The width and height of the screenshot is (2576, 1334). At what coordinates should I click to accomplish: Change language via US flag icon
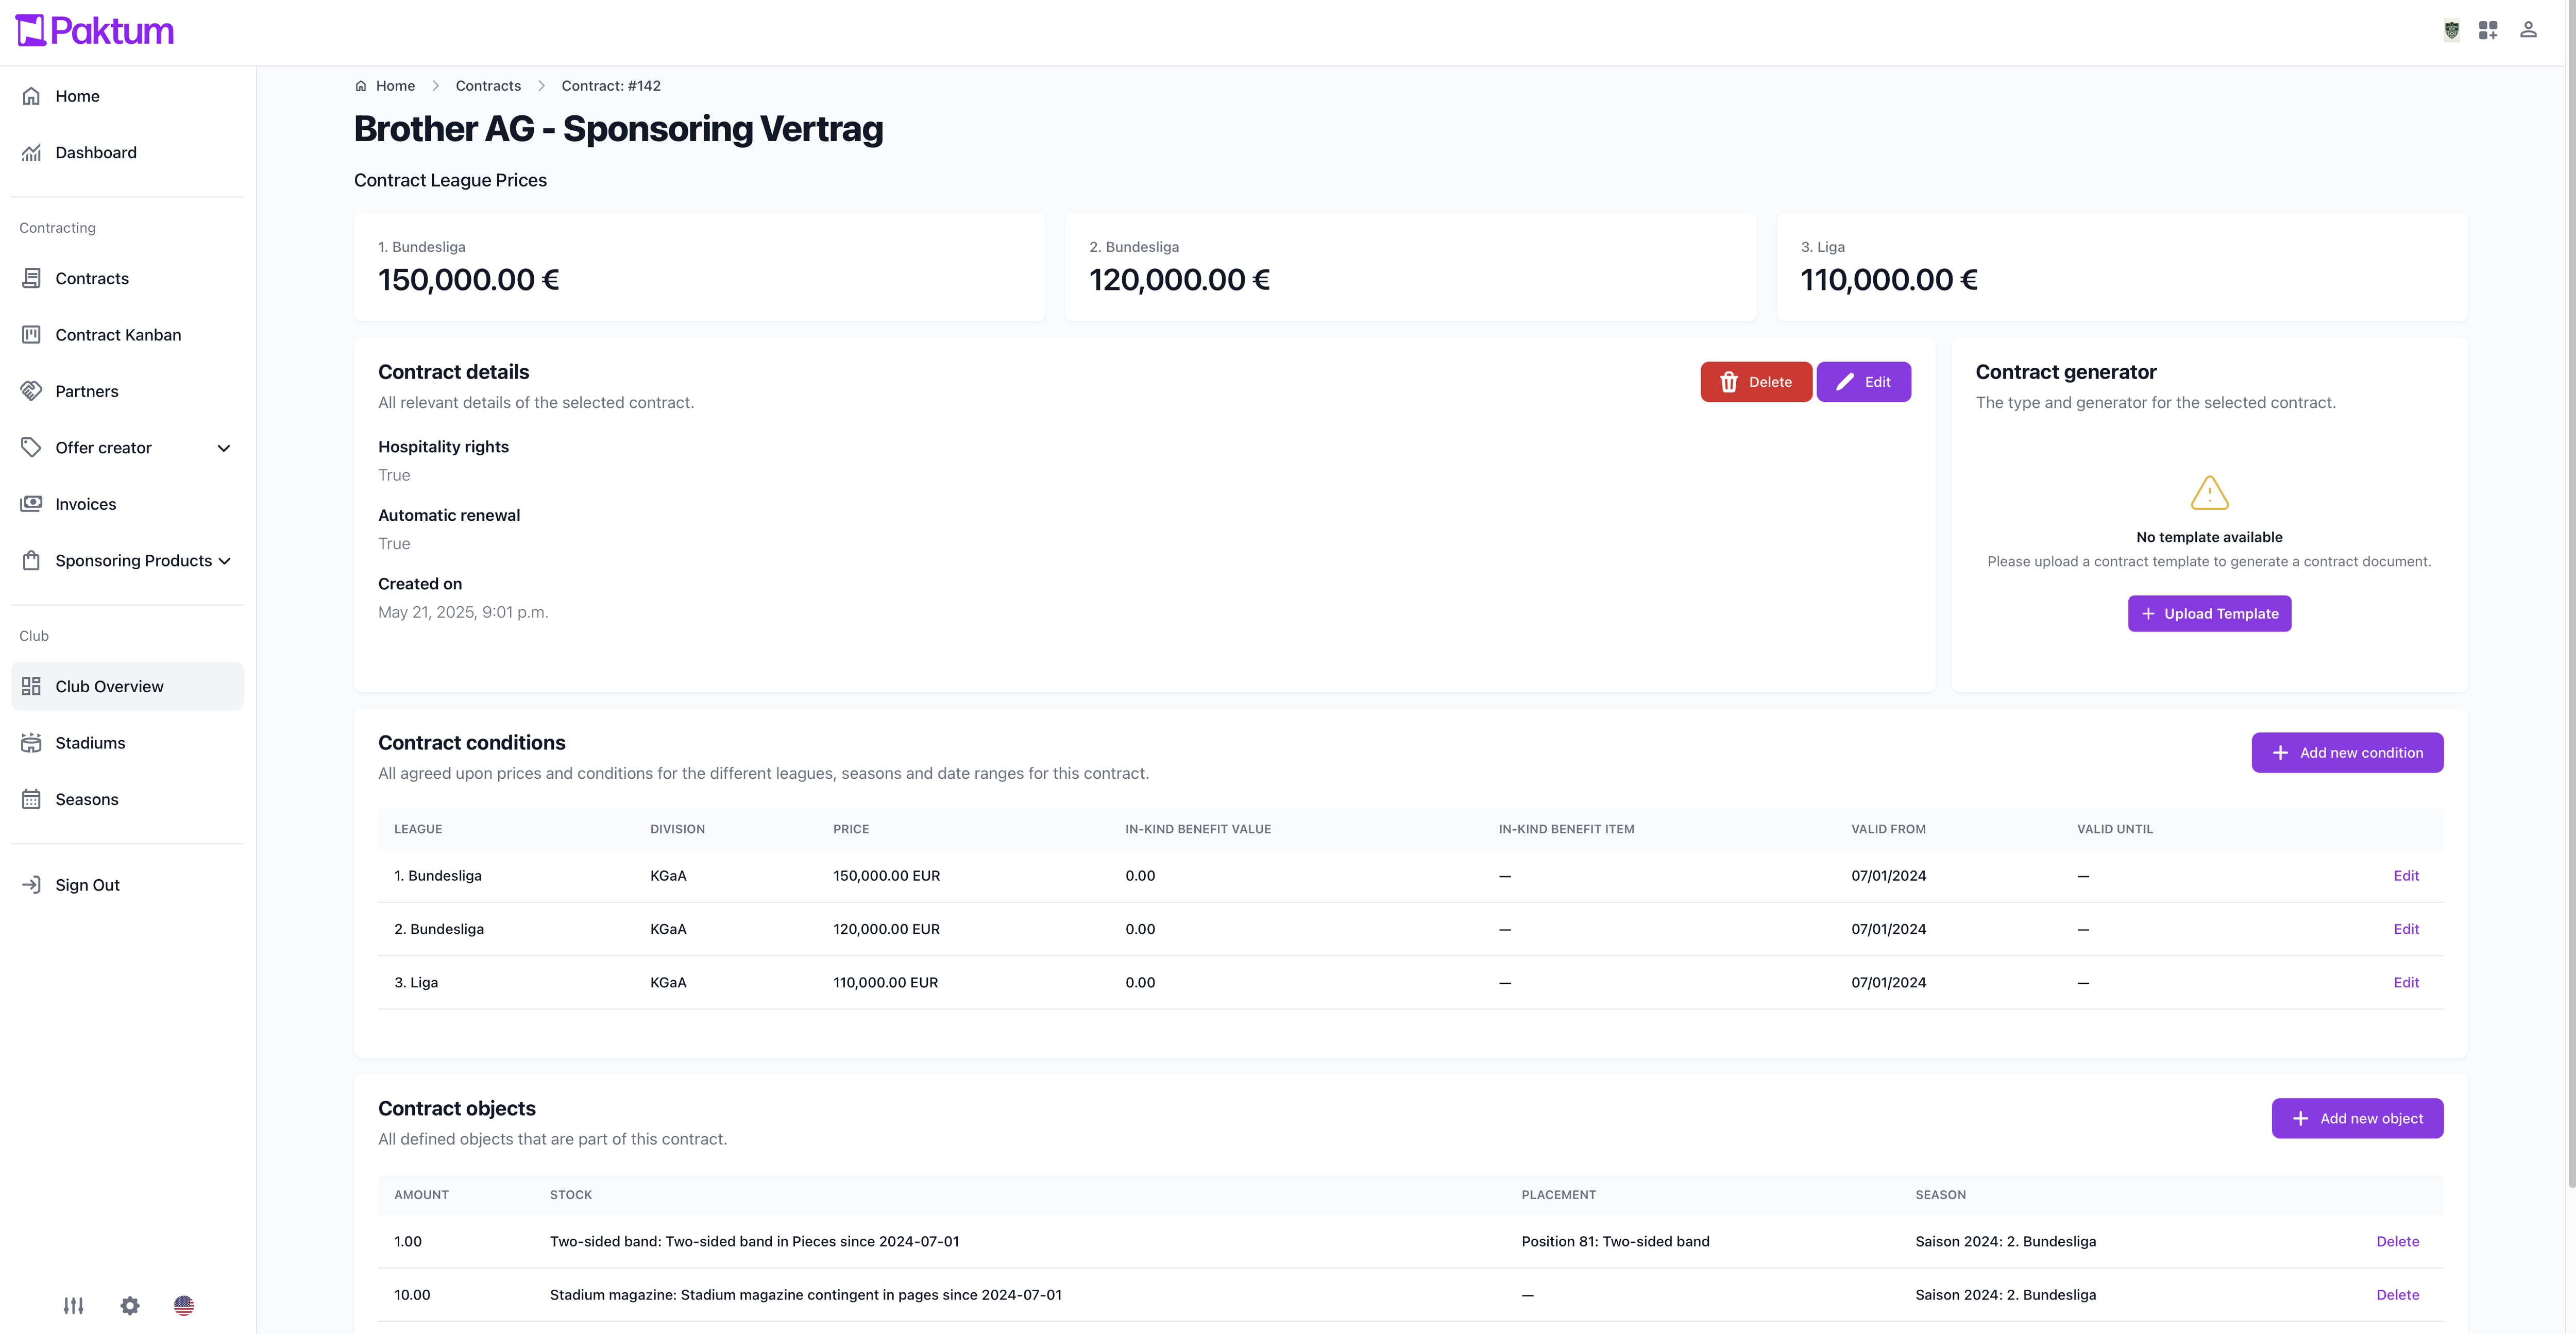click(184, 1306)
